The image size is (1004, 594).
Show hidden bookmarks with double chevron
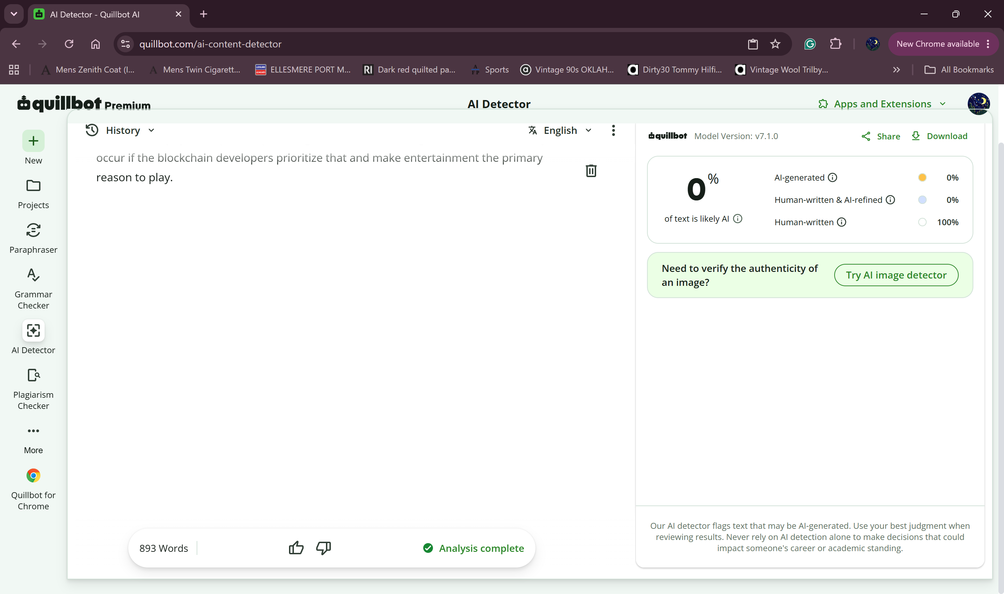coord(896,70)
